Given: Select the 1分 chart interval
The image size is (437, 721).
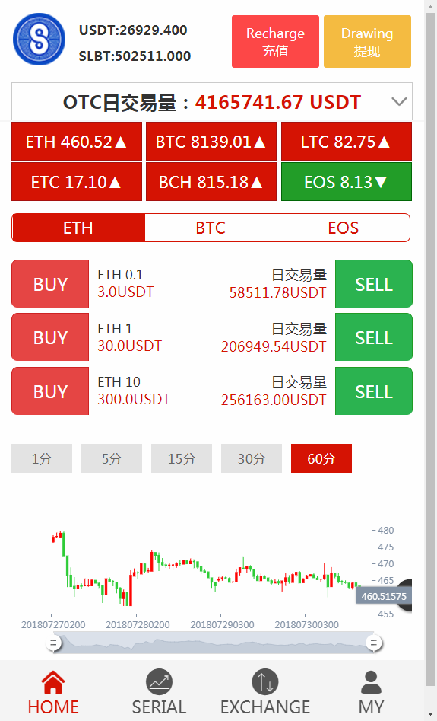Looking at the screenshot, I should [x=42, y=458].
